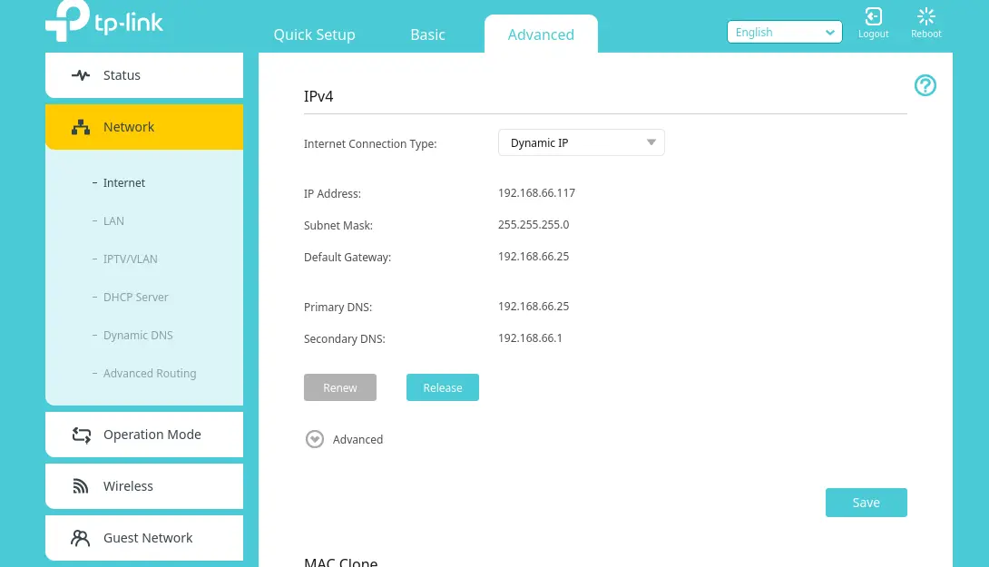Click the Status pulse icon
This screenshot has height=567, width=989.
(x=81, y=75)
